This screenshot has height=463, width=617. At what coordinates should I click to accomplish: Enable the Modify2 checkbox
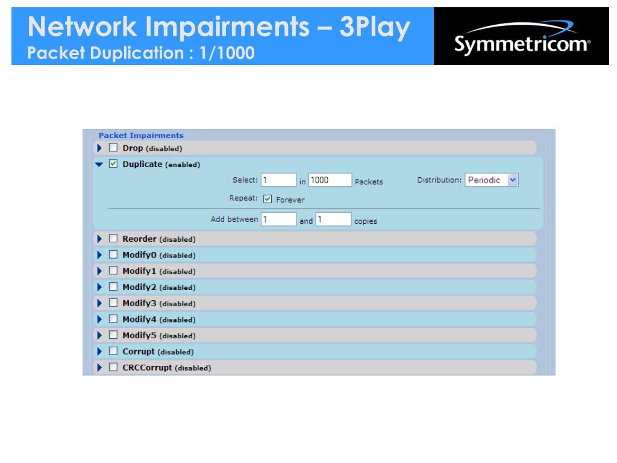[x=113, y=286]
